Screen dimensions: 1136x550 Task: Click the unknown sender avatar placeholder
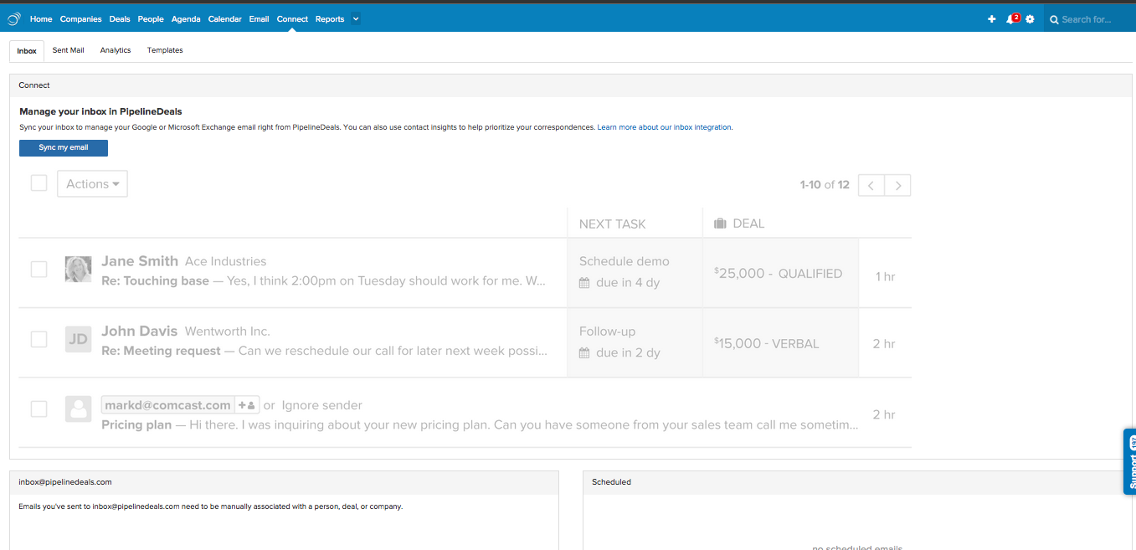click(78, 409)
